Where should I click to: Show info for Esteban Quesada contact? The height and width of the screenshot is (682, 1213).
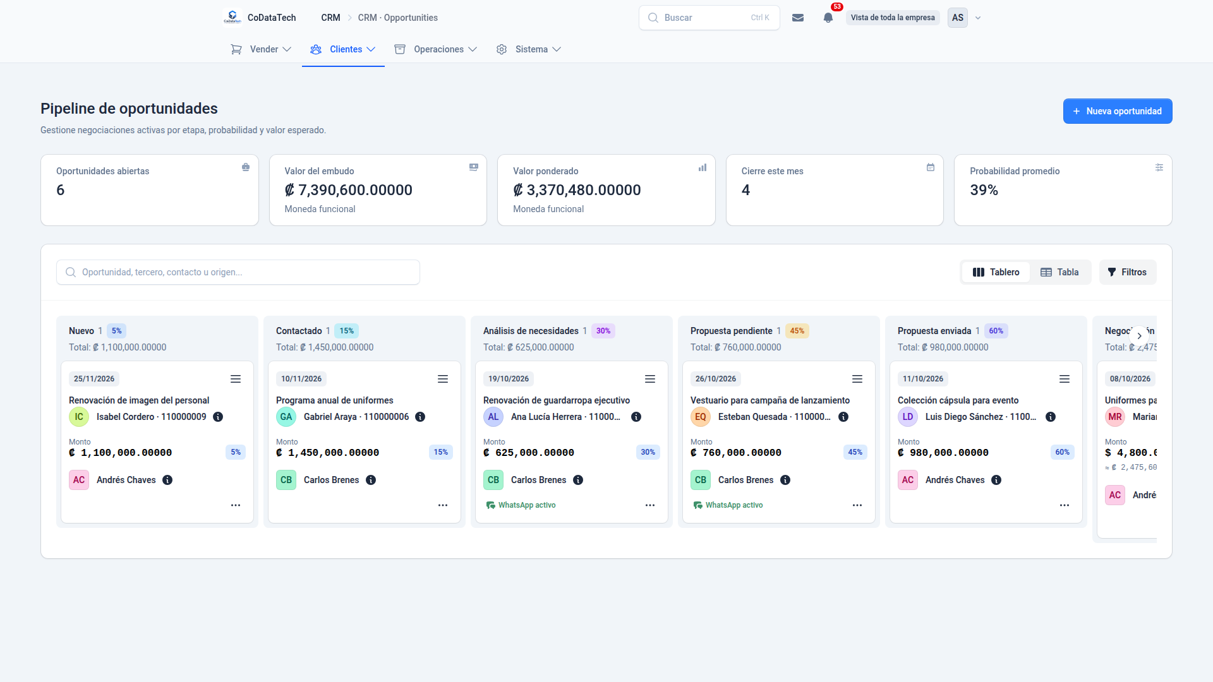pyautogui.click(x=843, y=417)
